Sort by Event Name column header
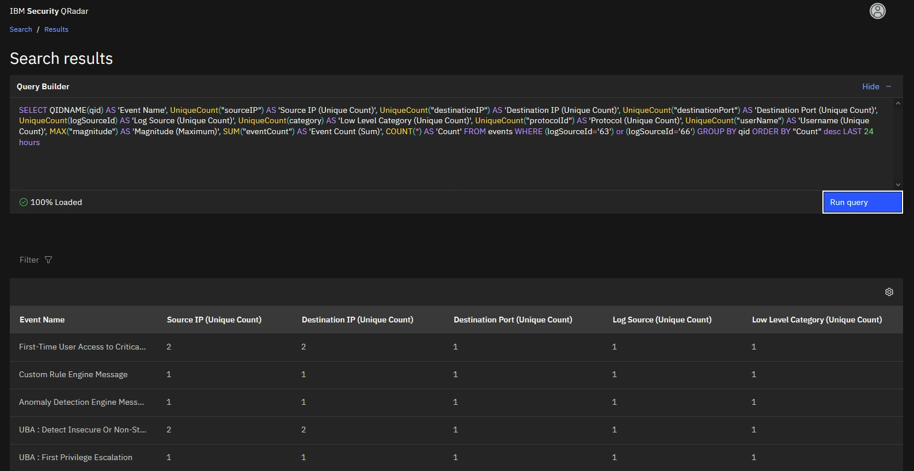 [42, 320]
